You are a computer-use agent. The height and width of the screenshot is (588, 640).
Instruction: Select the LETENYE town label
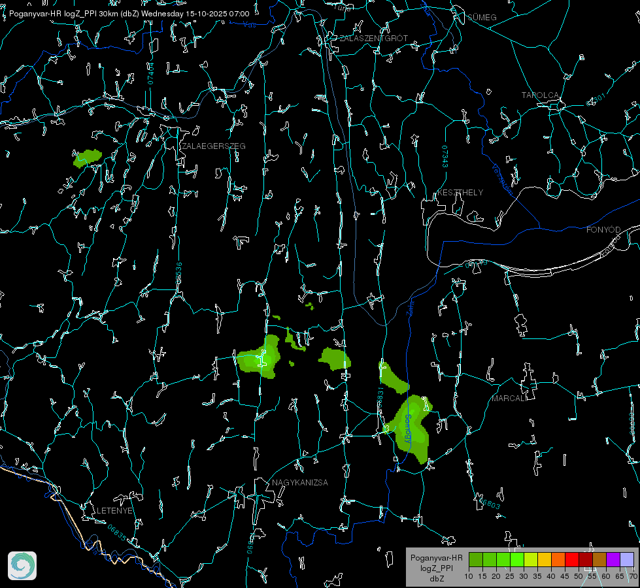point(114,510)
